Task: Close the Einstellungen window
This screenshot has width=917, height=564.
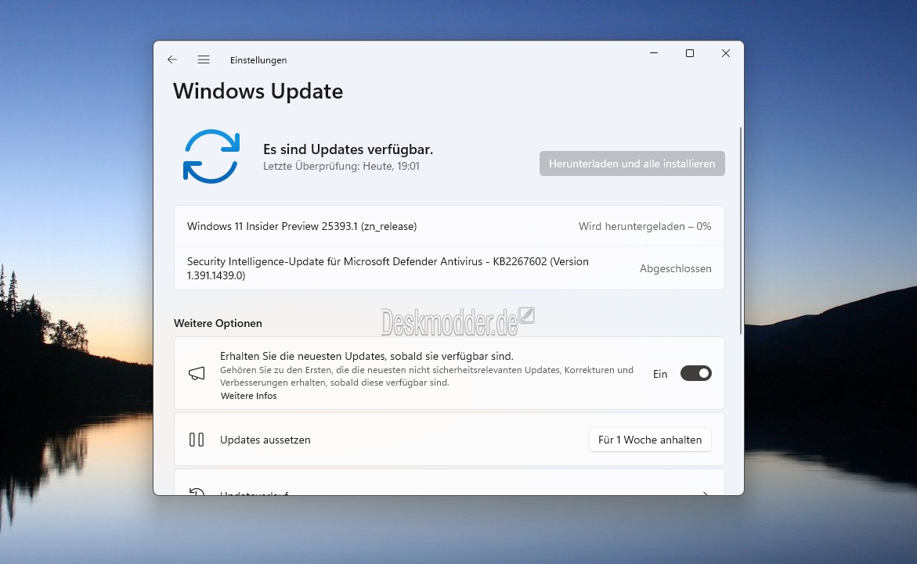Action: 726,53
